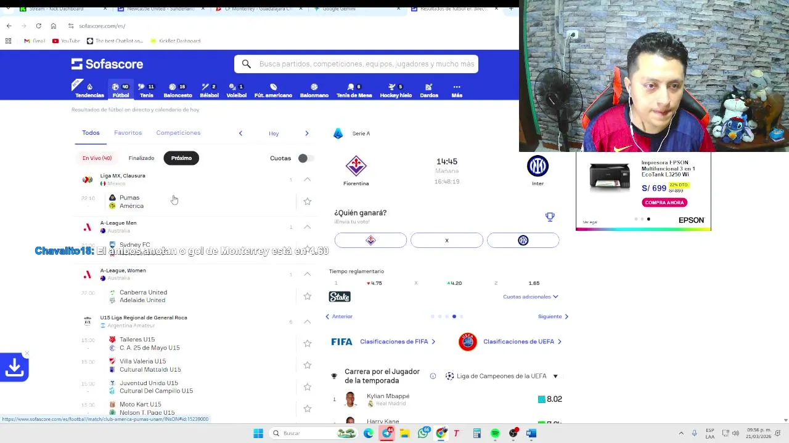Viewport: 789px width, 443px height.
Task: Open WhatsApp from the taskbar
Action: tap(423, 433)
